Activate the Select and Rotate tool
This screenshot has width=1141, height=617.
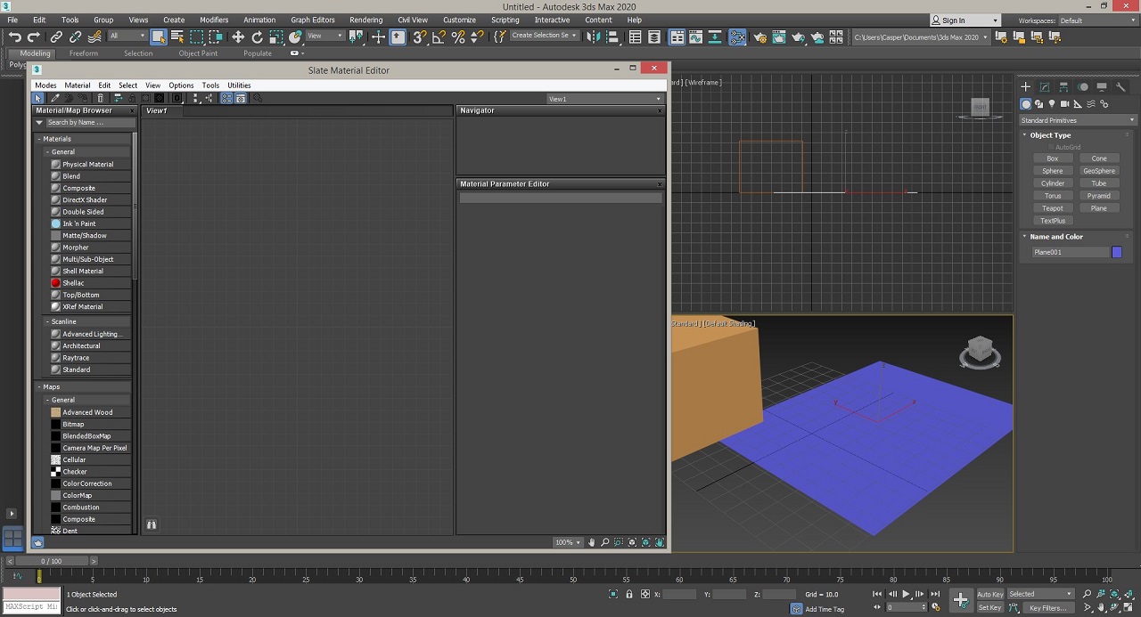click(x=257, y=37)
